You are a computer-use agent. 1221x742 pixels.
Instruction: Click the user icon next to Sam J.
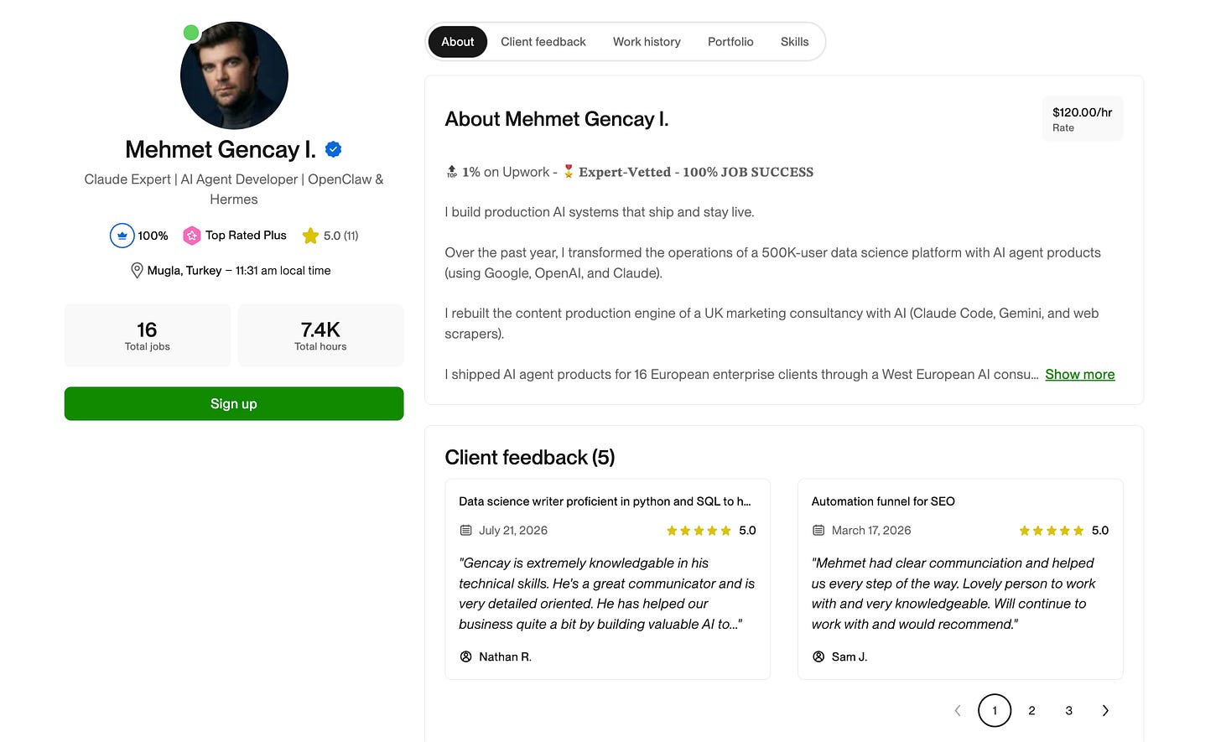tap(818, 656)
